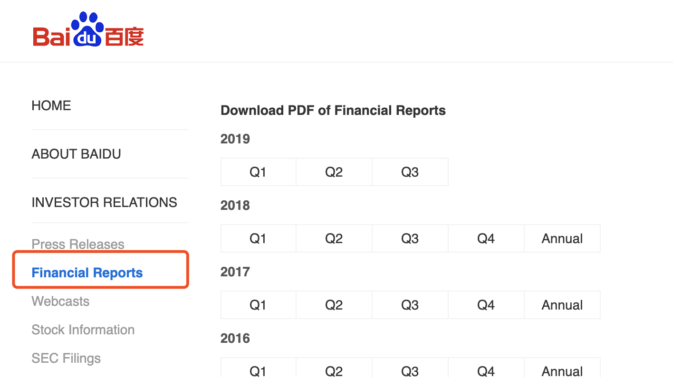Select INVESTOR RELATIONS in the sidebar
The image size is (673, 377).
[104, 202]
